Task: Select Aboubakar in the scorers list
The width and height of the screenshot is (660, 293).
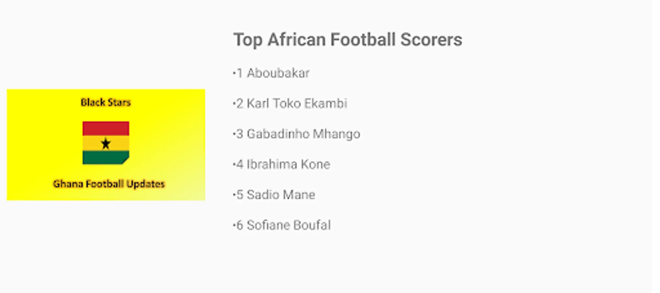Action: [x=278, y=73]
